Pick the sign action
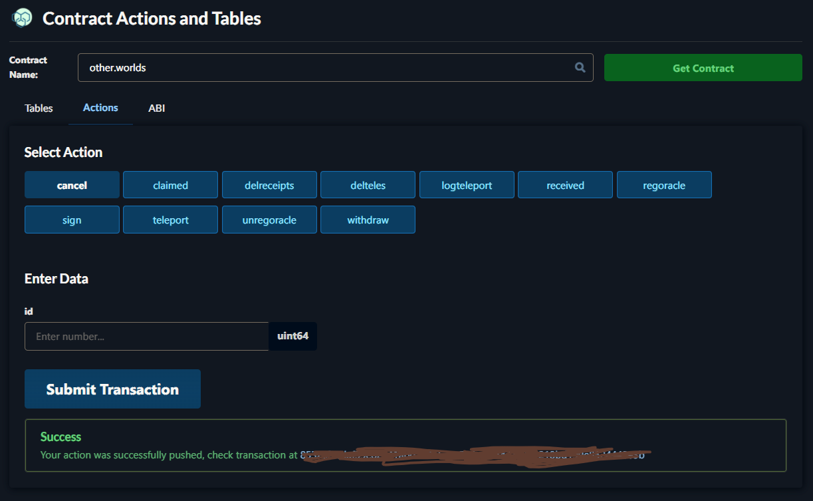This screenshot has height=501, width=813. click(x=72, y=220)
